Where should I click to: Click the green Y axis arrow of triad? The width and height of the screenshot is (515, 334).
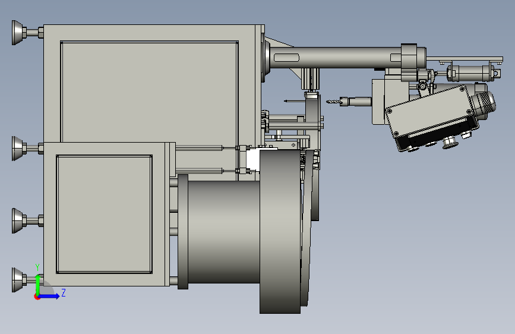coord(38,284)
